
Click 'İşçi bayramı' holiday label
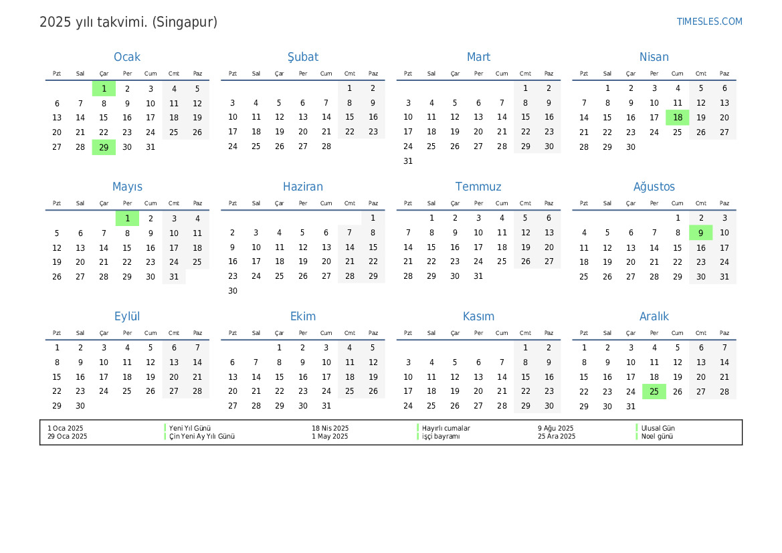pyautogui.click(x=441, y=437)
